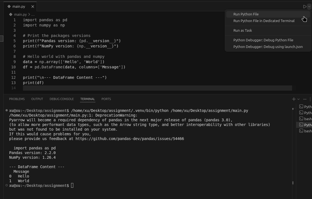This screenshot has width=312, height=199.
Task: Select Run Python File in Dedicated Terminal
Action: click(268, 21)
